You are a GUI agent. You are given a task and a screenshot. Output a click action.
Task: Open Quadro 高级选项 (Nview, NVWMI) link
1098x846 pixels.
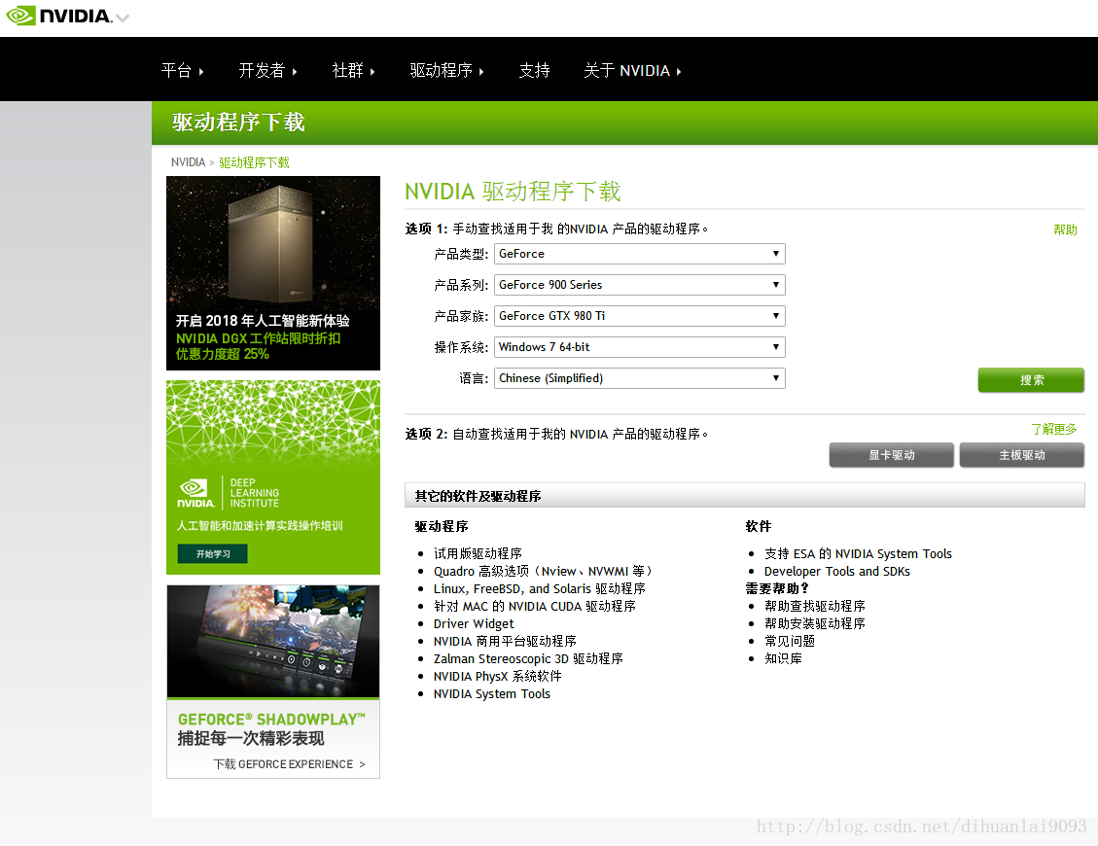pos(543,572)
